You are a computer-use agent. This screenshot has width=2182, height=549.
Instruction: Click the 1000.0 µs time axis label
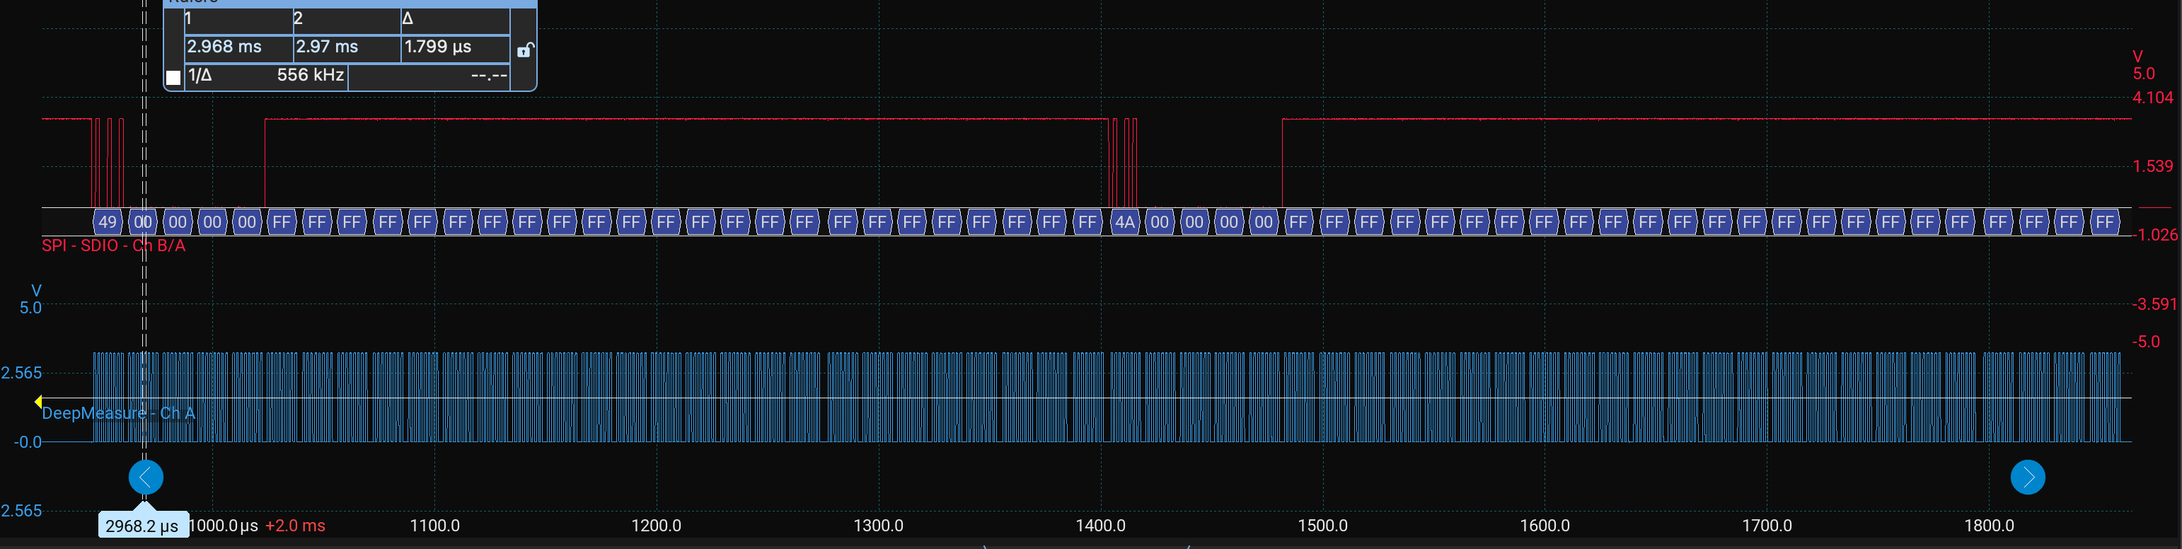tap(223, 525)
